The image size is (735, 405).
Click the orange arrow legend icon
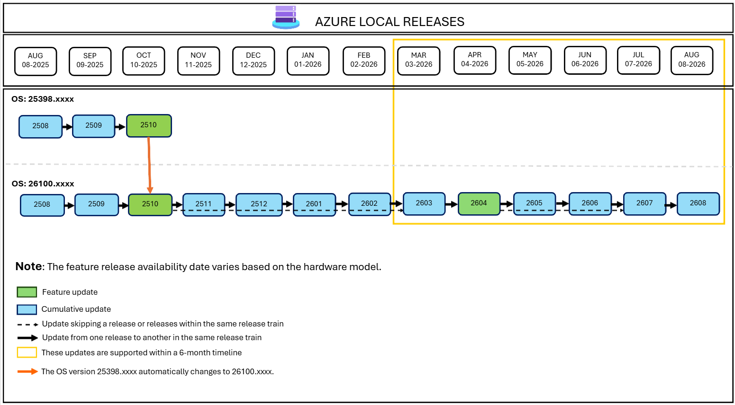pos(27,371)
